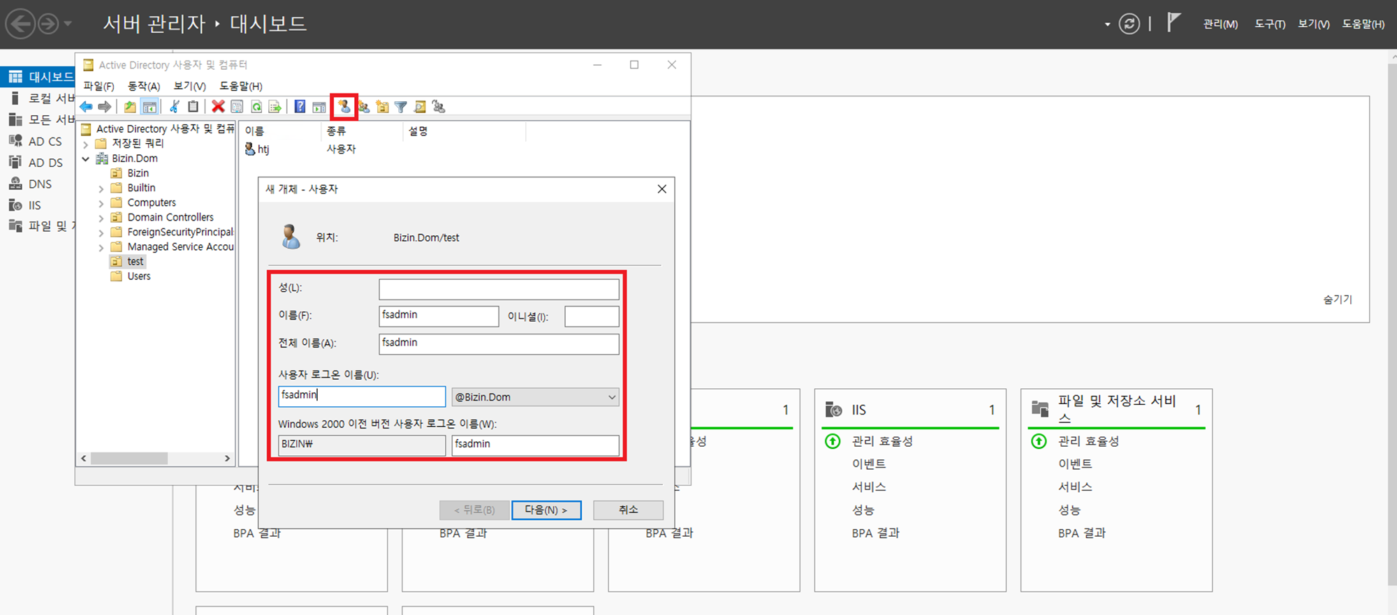Select IIS in Server Manager sidebar
1397x615 pixels.
coord(34,205)
